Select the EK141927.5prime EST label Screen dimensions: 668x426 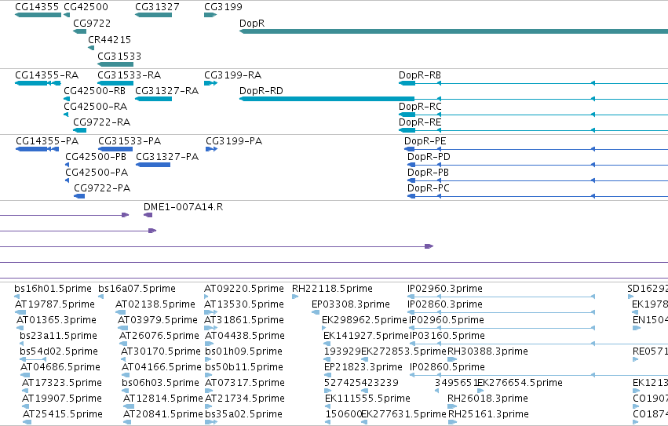[x=367, y=336]
